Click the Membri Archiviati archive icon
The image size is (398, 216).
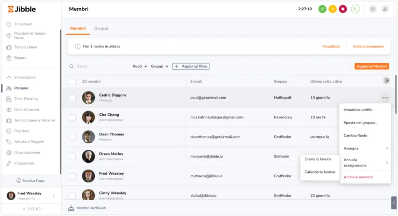pyautogui.click(x=72, y=208)
